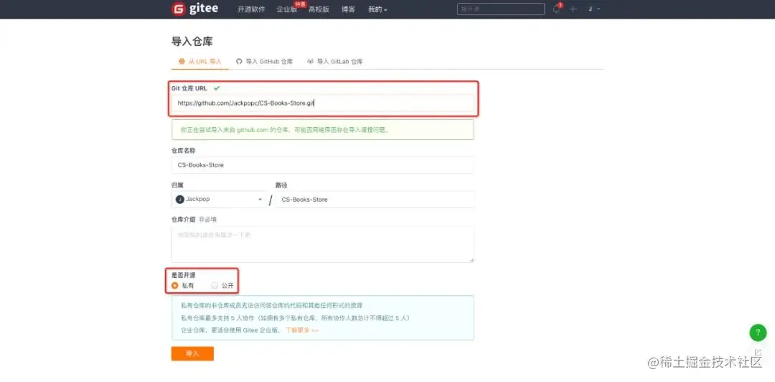Click the orange 导入 button

point(192,354)
